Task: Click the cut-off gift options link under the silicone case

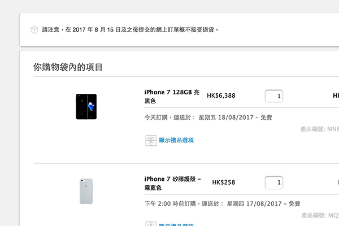Action: (x=176, y=224)
